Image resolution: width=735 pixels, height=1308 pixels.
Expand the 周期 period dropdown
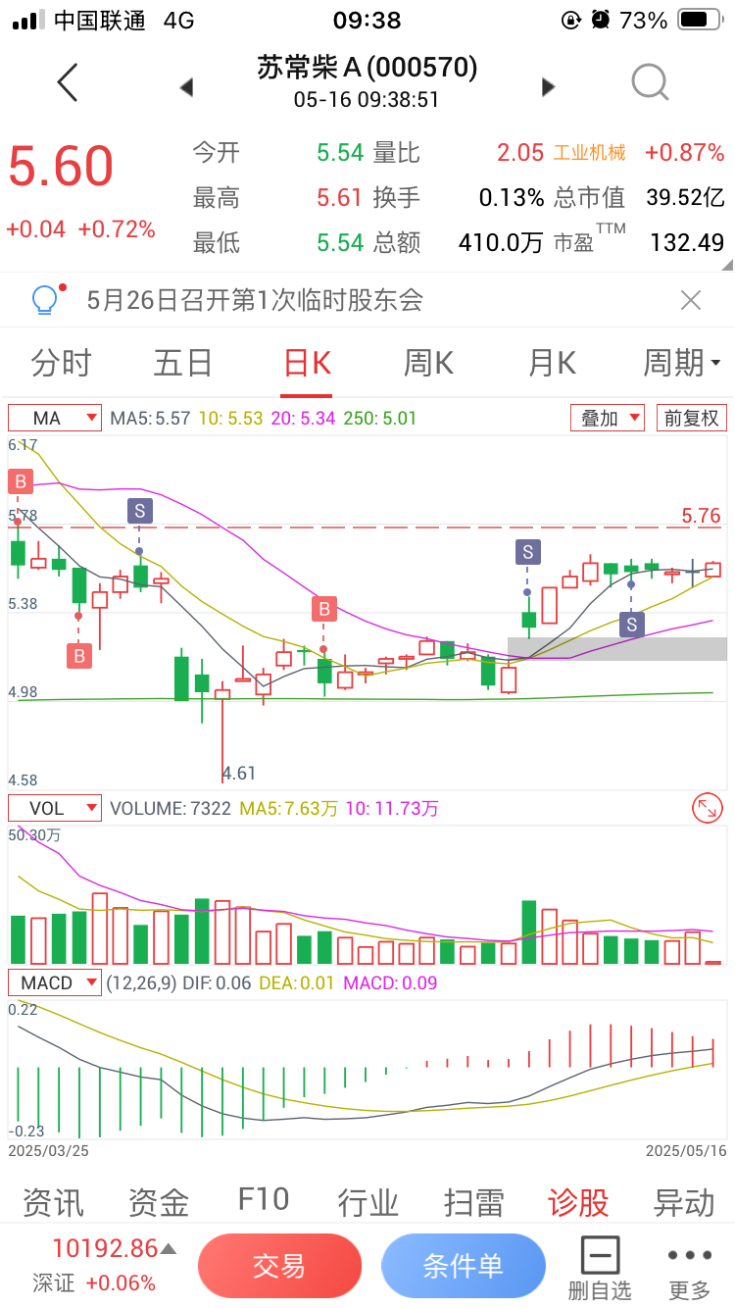point(681,364)
